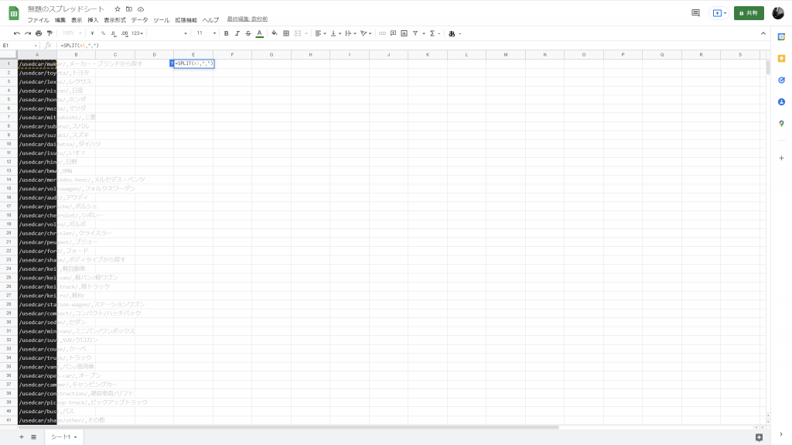
Task: View cloud save status icon
Action: (x=141, y=9)
